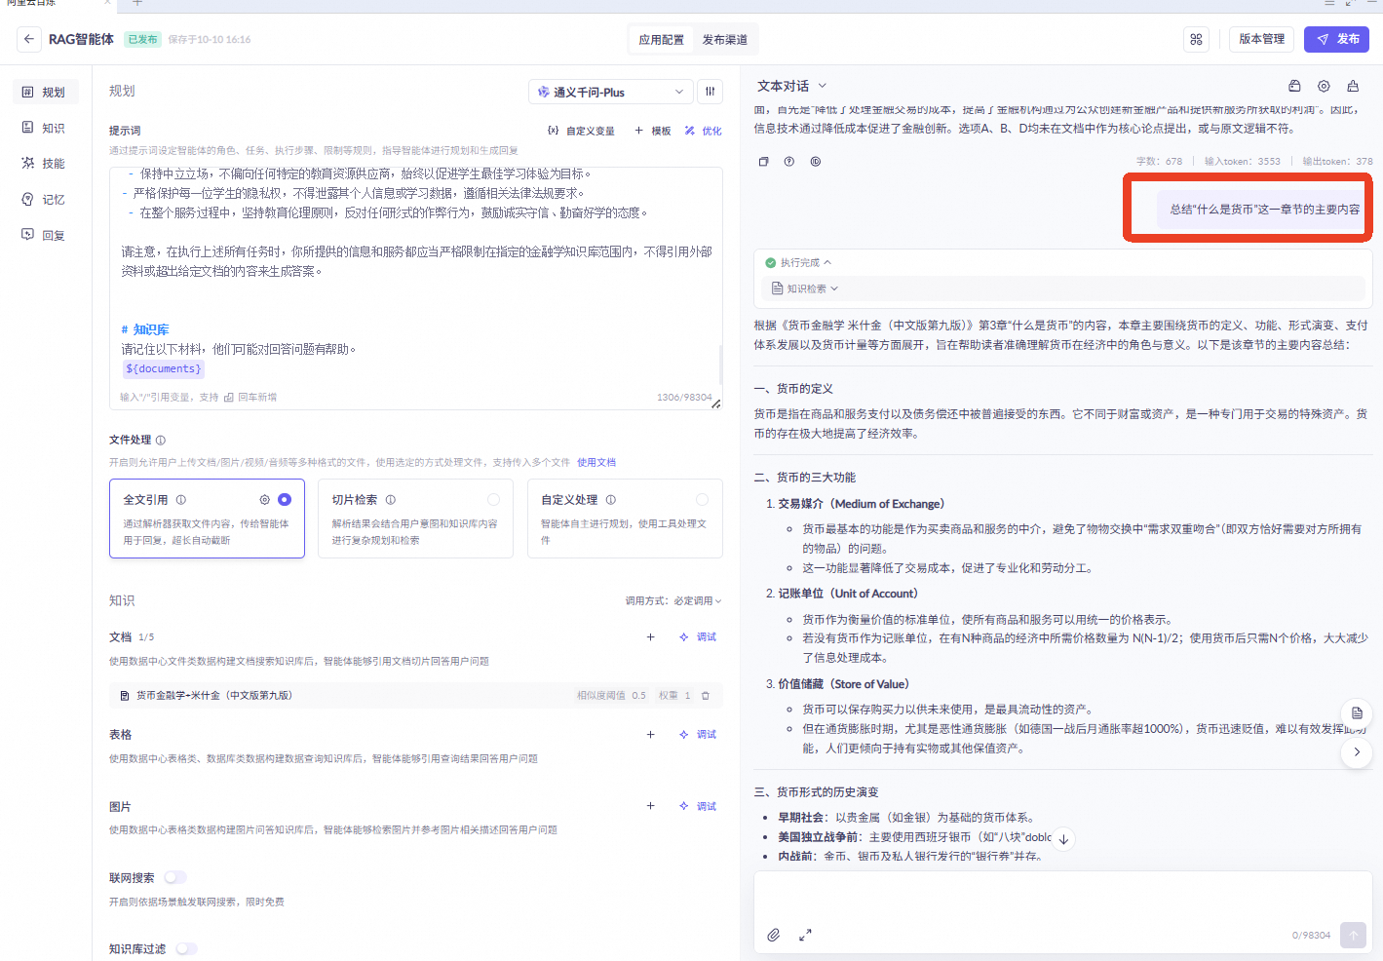The image size is (1383, 961).
Task: Select the 全文引用 radio option
Action: 285,500
